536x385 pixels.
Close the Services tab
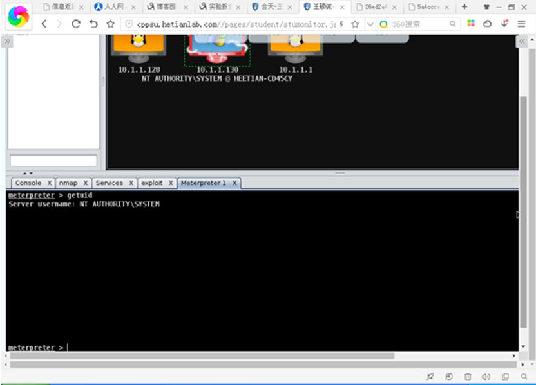131,183
